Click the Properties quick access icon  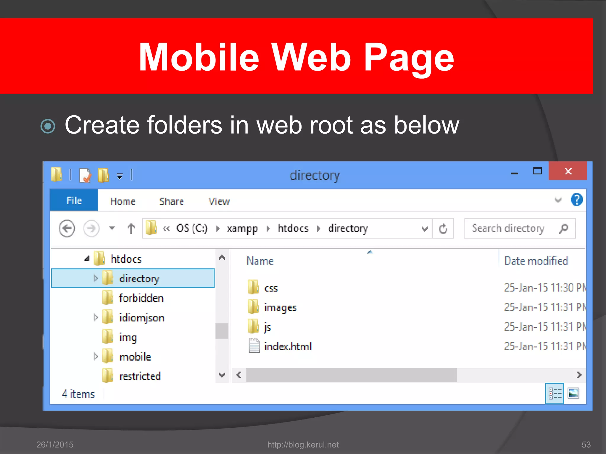[x=85, y=175]
